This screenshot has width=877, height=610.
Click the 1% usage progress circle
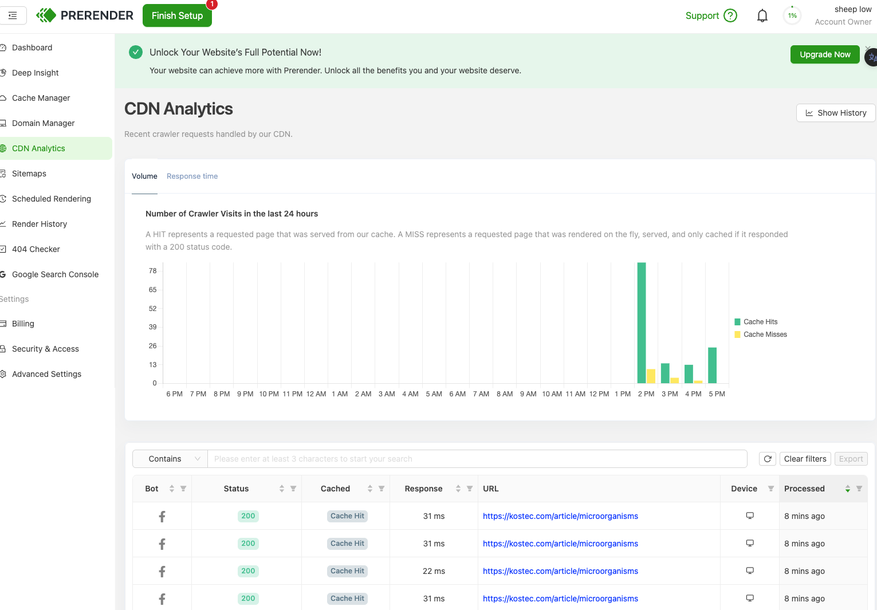[792, 15]
